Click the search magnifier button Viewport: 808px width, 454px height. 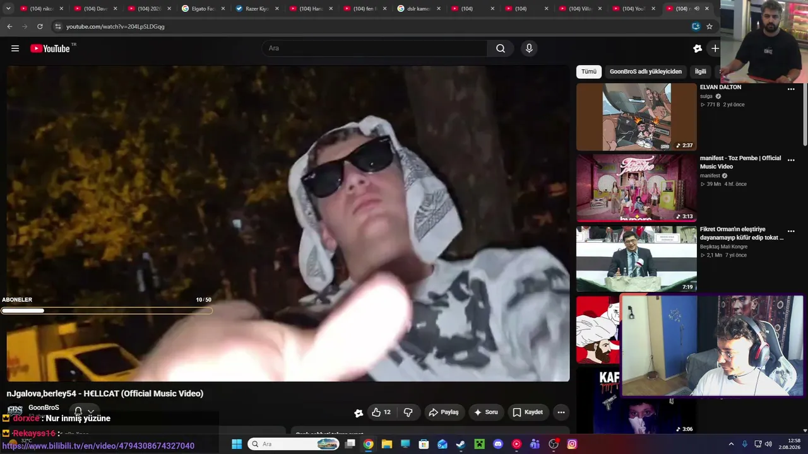point(501,49)
